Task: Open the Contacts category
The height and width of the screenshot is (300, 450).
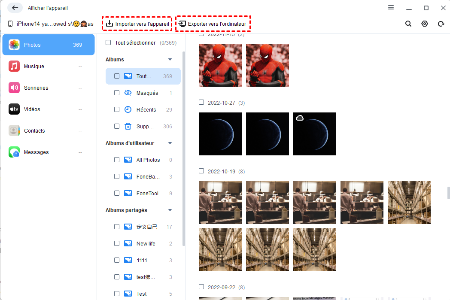Action: pyautogui.click(x=49, y=130)
